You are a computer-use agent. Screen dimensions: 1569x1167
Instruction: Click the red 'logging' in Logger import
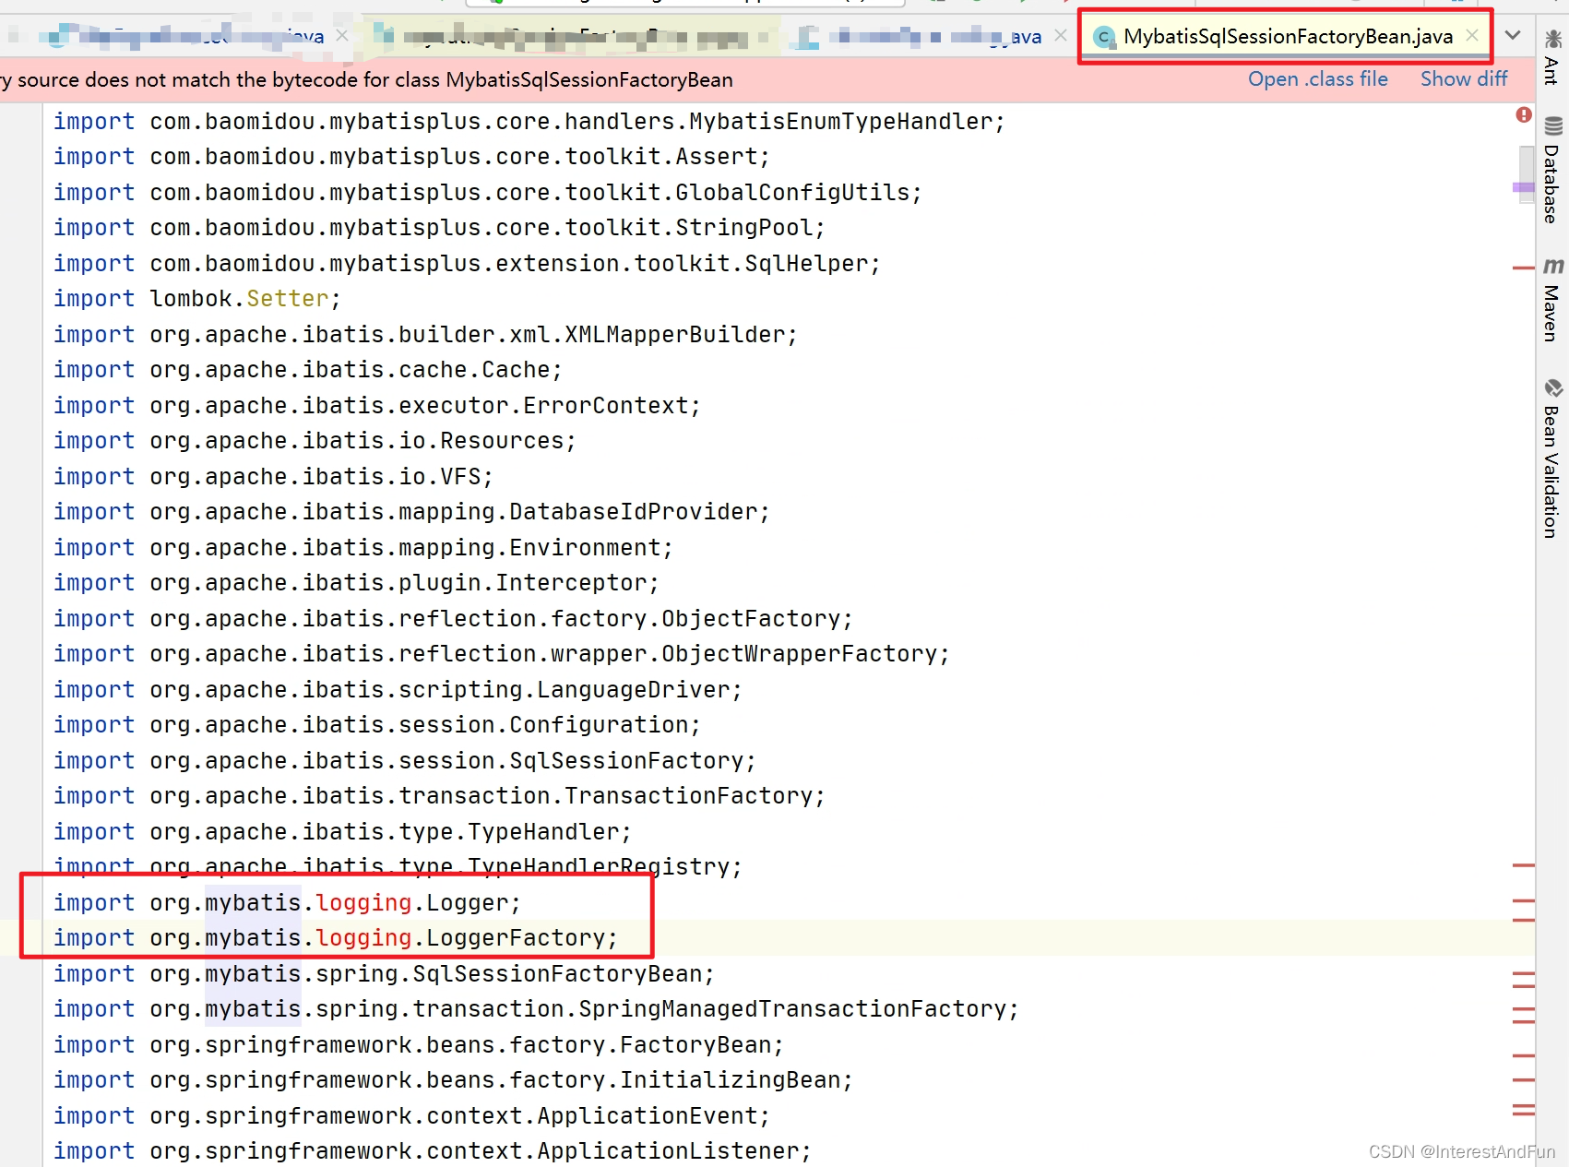coord(363,902)
